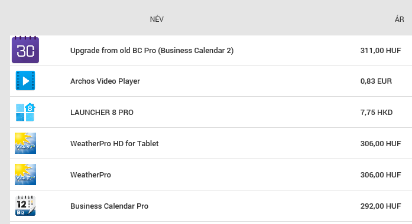The width and height of the screenshot is (412, 224).
Task: Select Business Calendar Pro app name
Action: [x=109, y=206]
